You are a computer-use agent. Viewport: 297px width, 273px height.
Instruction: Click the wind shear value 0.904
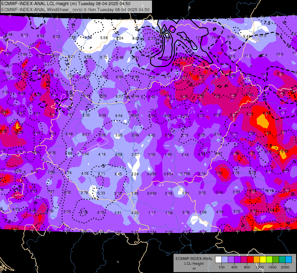(x=168, y=174)
